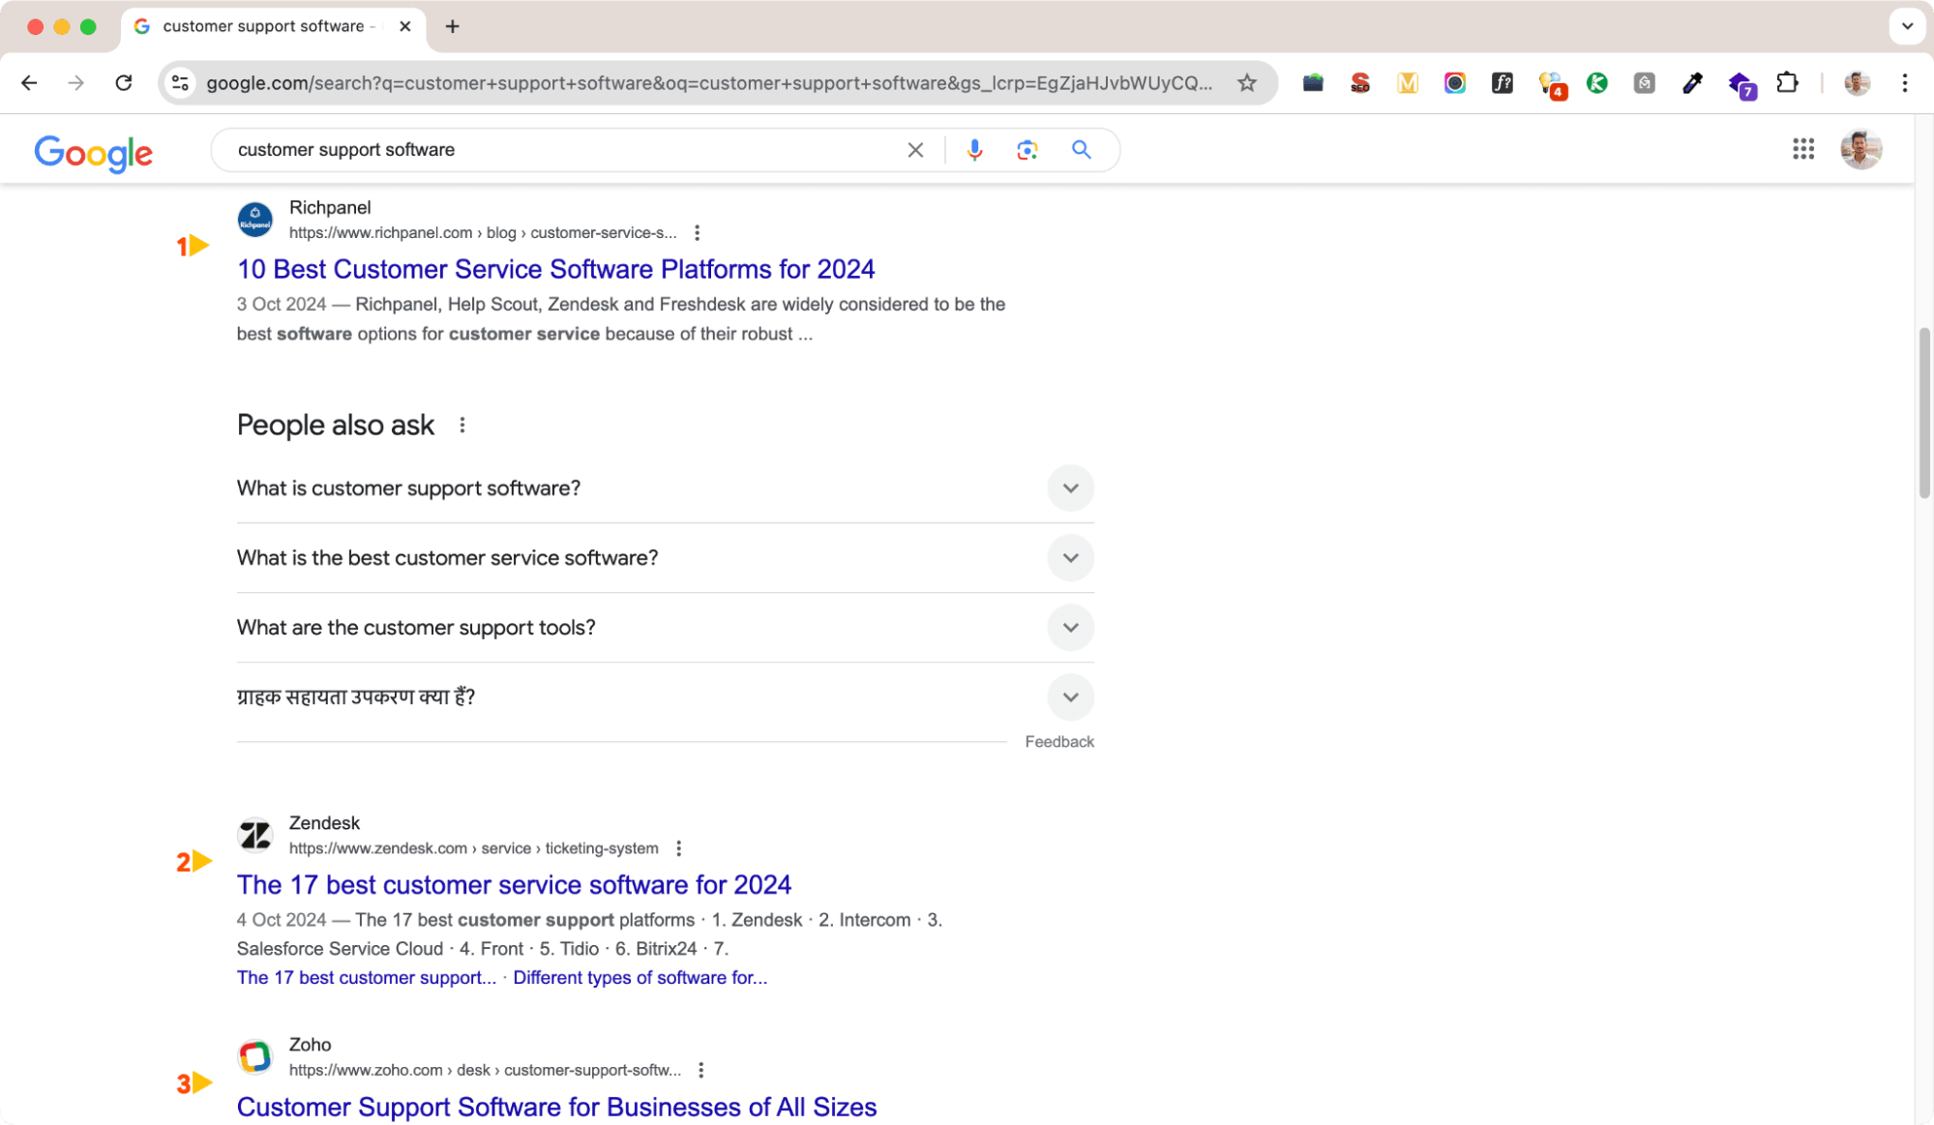
Task: Click the Zendesk favicon on second result
Action: pos(254,834)
